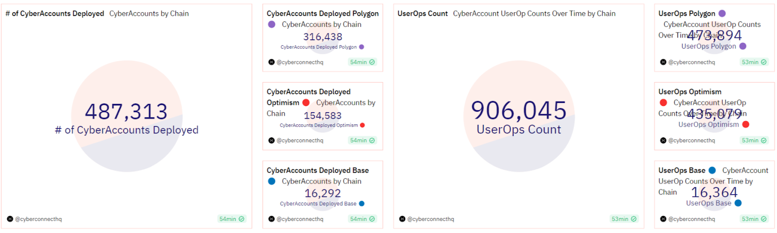Open @cyberconnecthq link in UserOps Polygon card

point(692,62)
